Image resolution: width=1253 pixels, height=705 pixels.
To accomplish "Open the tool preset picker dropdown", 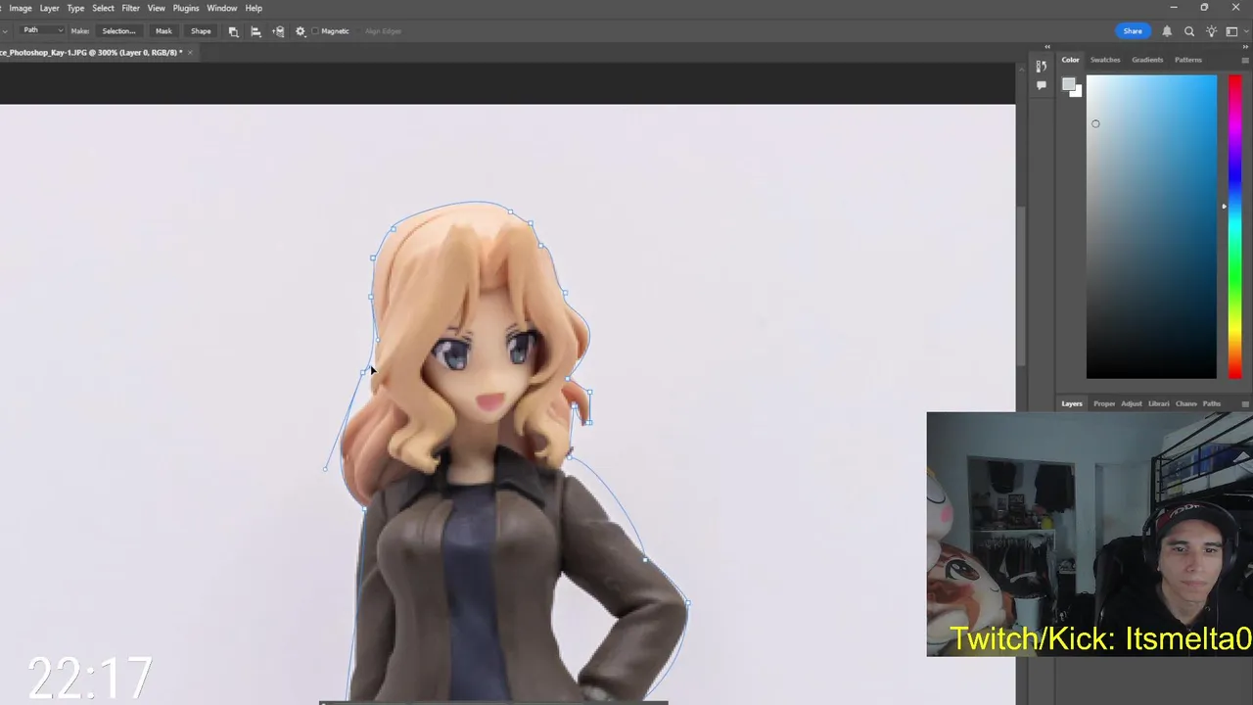I will click(x=5, y=31).
